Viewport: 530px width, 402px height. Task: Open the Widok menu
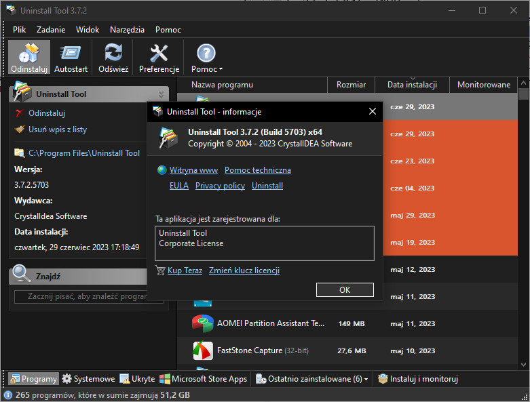pyautogui.click(x=88, y=30)
